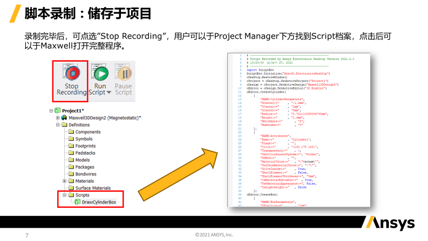Click the Surface Materials folder icon
The height and width of the screenshot is (241, 428).
pyautogui.click(x=71, y=188)
